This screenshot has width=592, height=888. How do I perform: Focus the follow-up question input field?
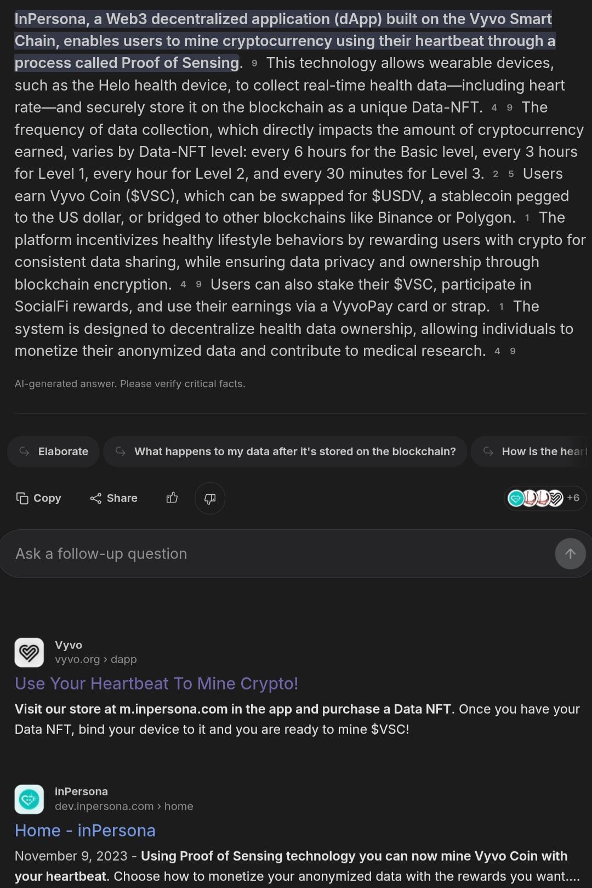pyautogui.click(x=274, y=554)
